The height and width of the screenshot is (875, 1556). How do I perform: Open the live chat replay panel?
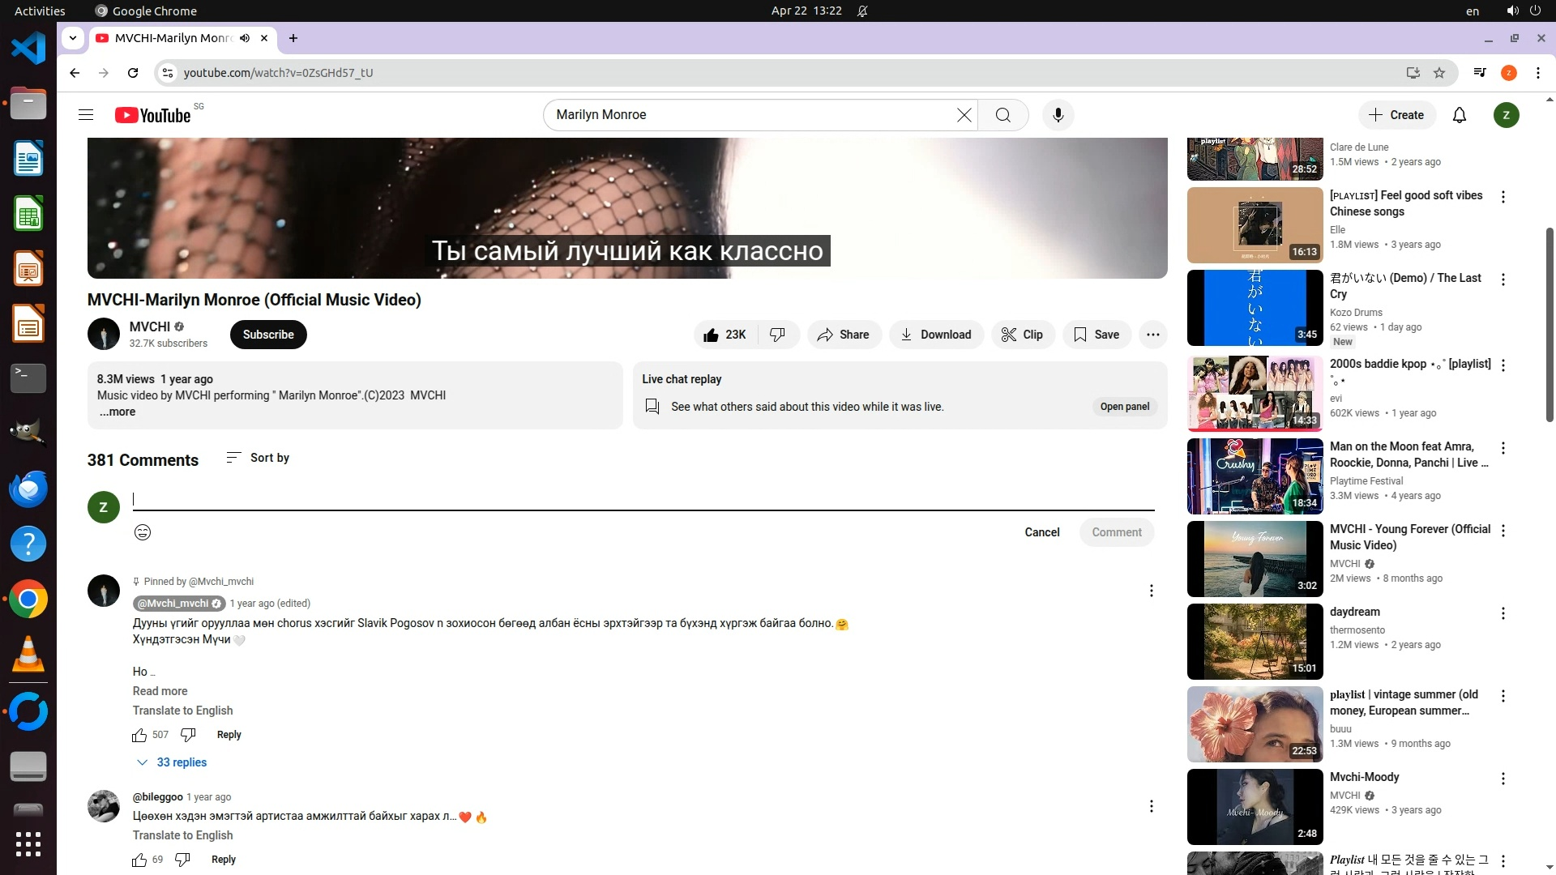point(1124,407)
